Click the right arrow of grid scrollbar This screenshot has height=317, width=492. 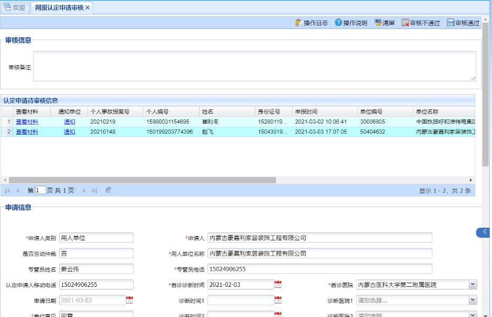[471, 180]
